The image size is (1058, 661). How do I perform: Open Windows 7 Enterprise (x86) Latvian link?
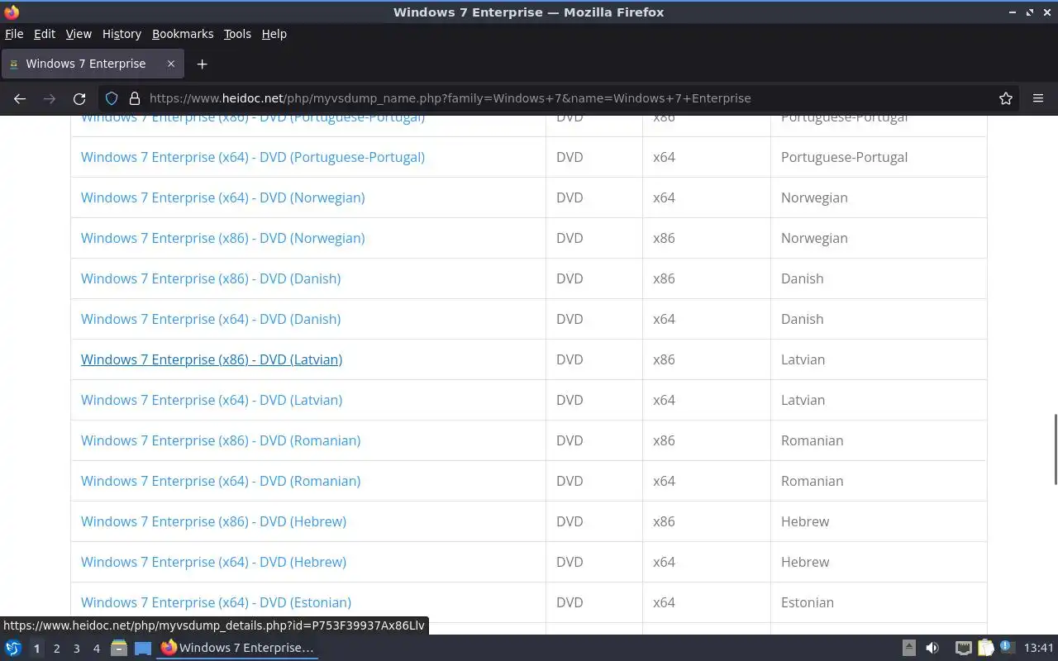point(212,359)
